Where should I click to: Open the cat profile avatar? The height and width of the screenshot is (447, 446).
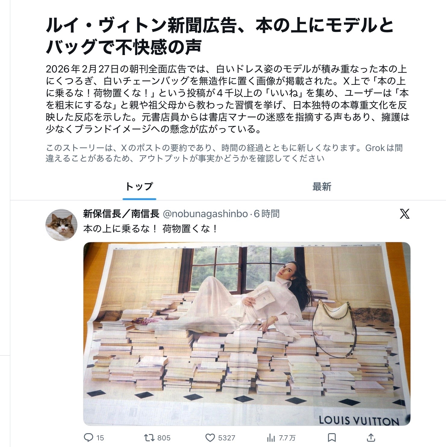point(61,225)
